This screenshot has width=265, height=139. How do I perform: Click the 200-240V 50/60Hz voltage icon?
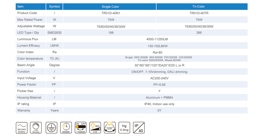tap(21, 128)
